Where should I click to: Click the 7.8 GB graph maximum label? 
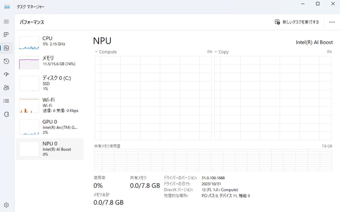[327, 146]
